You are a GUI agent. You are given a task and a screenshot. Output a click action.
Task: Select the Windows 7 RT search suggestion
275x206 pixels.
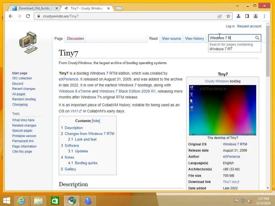(x=235, y=47)
